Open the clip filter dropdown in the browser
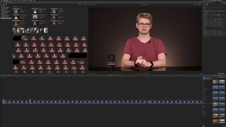Screen dimensions: 226x127 coord(80,5)
